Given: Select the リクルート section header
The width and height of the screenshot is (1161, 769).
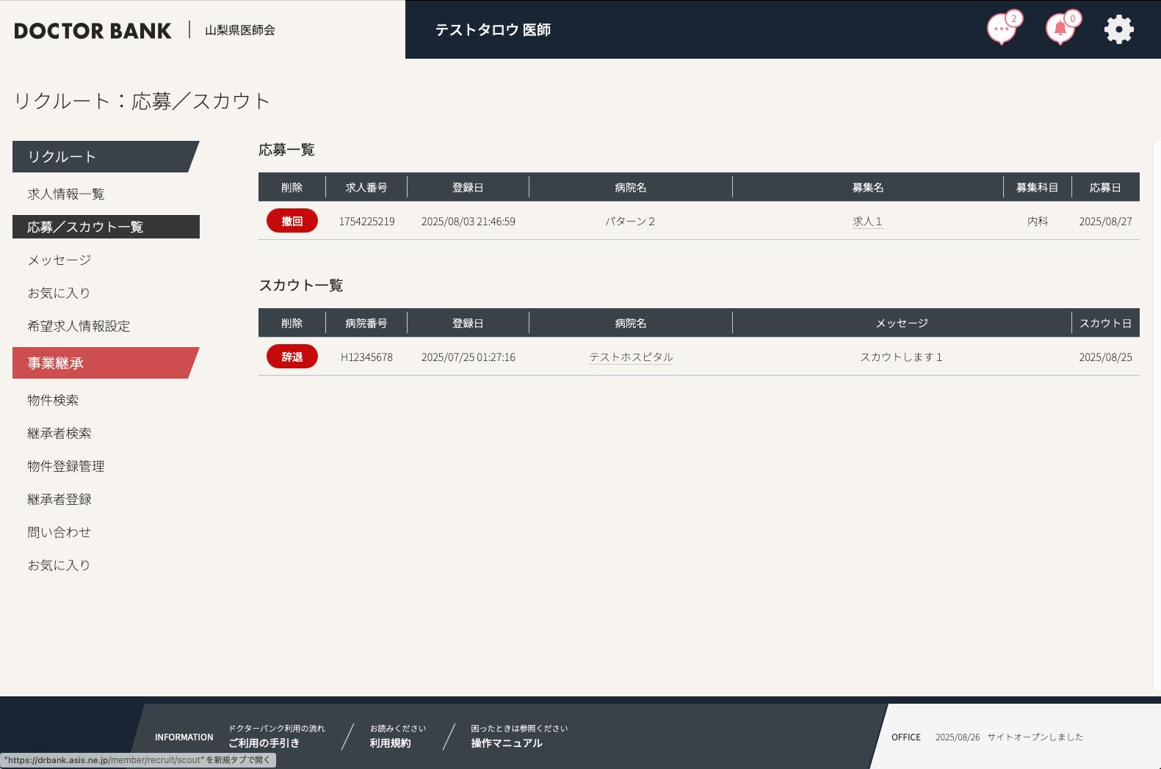Looking at the screenshot, I should [x=62, y=157].
